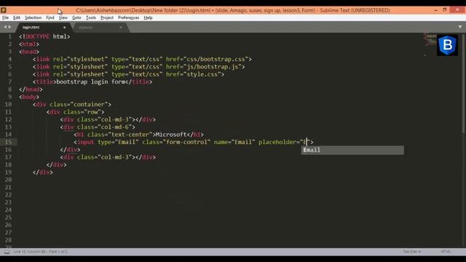This screenshot has width=466, height=262.
Task: Click the opening <body> tag
Action: click(29, 97)
